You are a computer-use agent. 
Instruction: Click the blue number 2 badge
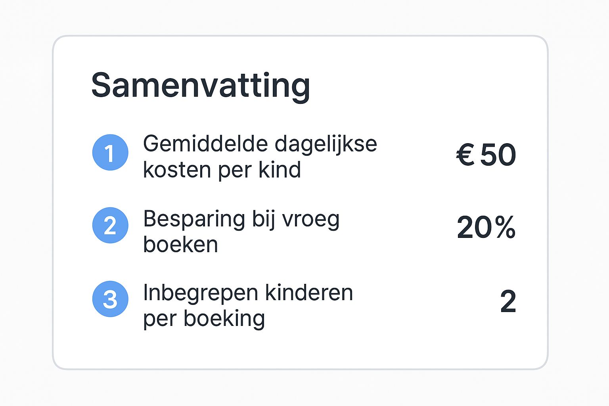(x=110, y=225)
